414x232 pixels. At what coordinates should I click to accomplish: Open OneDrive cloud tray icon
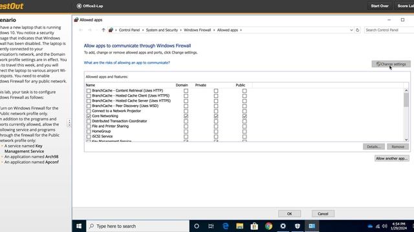tap(370, 226)
